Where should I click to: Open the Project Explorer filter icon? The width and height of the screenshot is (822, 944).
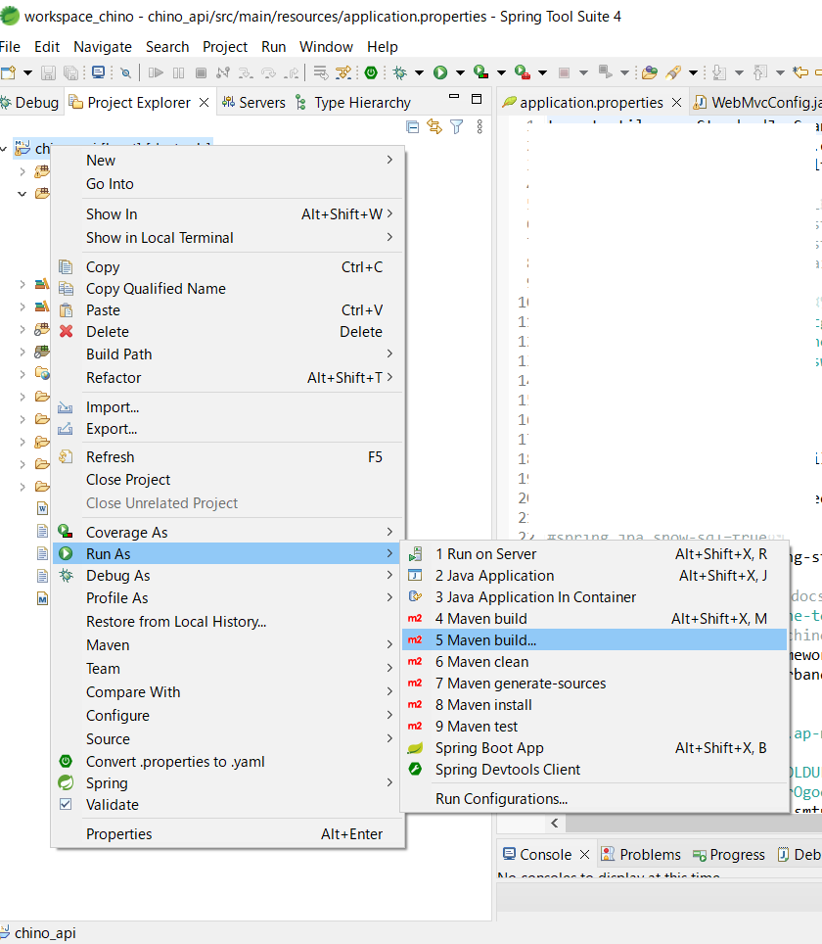456,127
